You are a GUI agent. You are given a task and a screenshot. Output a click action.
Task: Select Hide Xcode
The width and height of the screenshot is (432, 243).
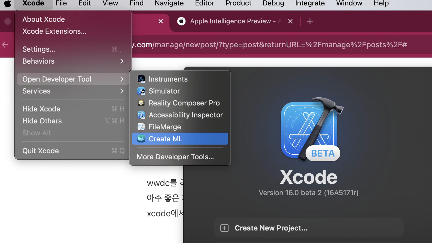click(73, 109)
